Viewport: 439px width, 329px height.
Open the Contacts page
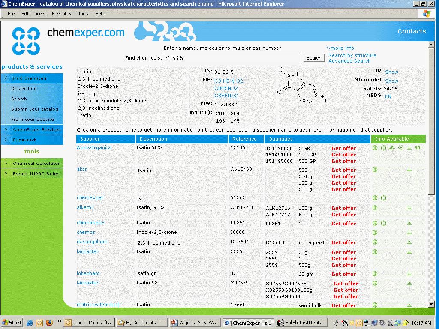[412, 31]
